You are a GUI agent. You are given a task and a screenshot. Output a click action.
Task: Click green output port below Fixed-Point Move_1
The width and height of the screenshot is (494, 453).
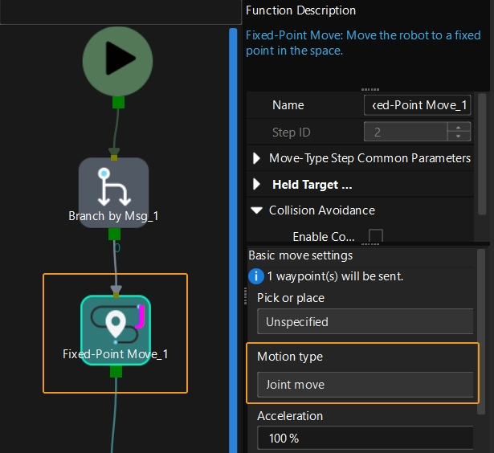pos(116,371)
